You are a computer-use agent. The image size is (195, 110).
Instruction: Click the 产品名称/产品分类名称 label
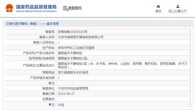[39, 53]
